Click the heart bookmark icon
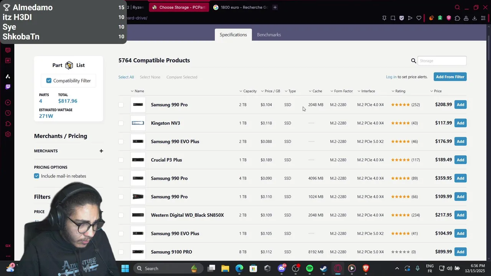Image resolution: width=491 pixels, height=276 pixels. point(419,18)
